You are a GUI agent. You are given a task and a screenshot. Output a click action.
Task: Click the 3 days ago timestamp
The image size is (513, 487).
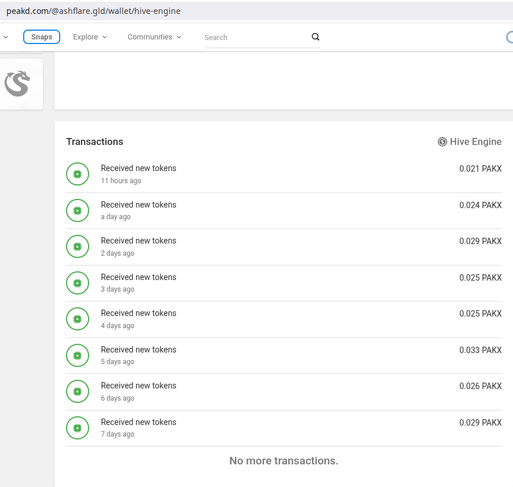click(x=118, y=289)
